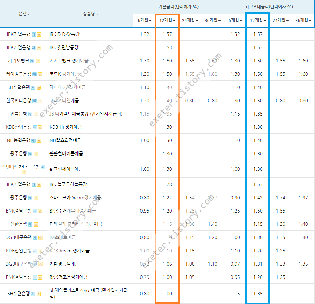The height and width of the screenshot is (304, 315).
Task: Open the NH왈츠회전예금 II product
Action: point(67,140)
